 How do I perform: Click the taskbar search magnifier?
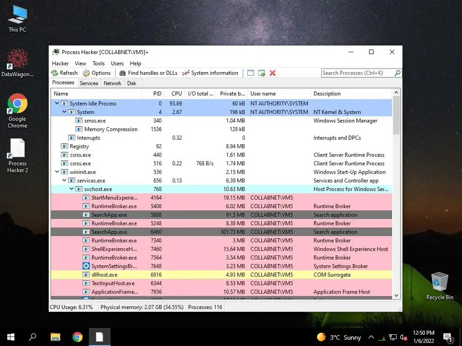coord(32,337)
